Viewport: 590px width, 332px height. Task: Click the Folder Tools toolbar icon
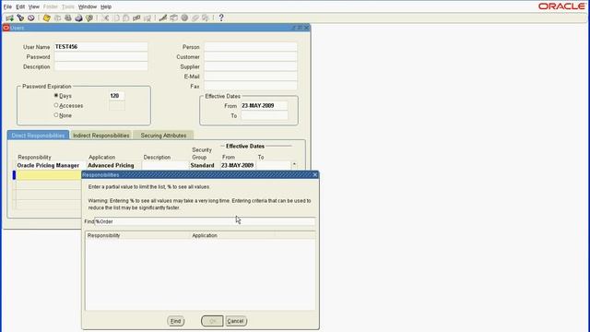[x=206, y=18]
